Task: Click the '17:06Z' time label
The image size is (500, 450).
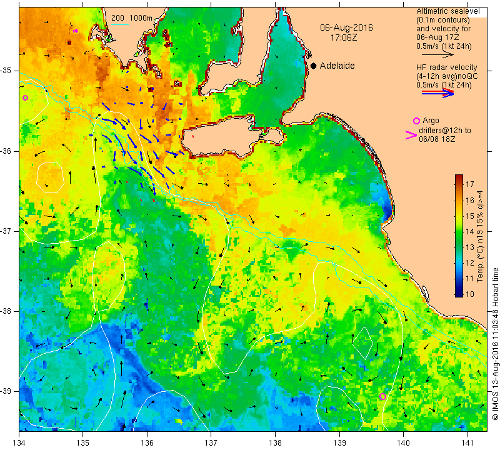Action: coord(343,37)
